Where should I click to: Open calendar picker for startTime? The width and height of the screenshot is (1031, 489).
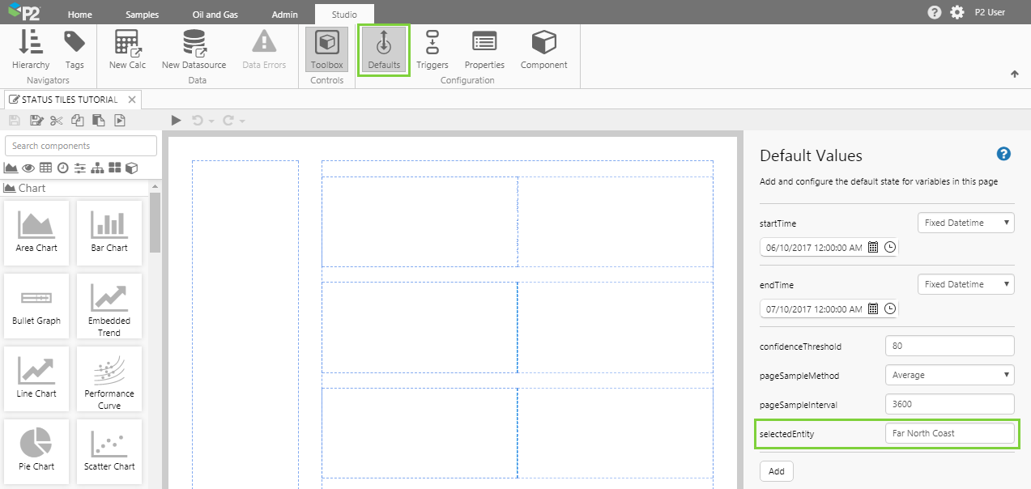(x=873, y=248)
